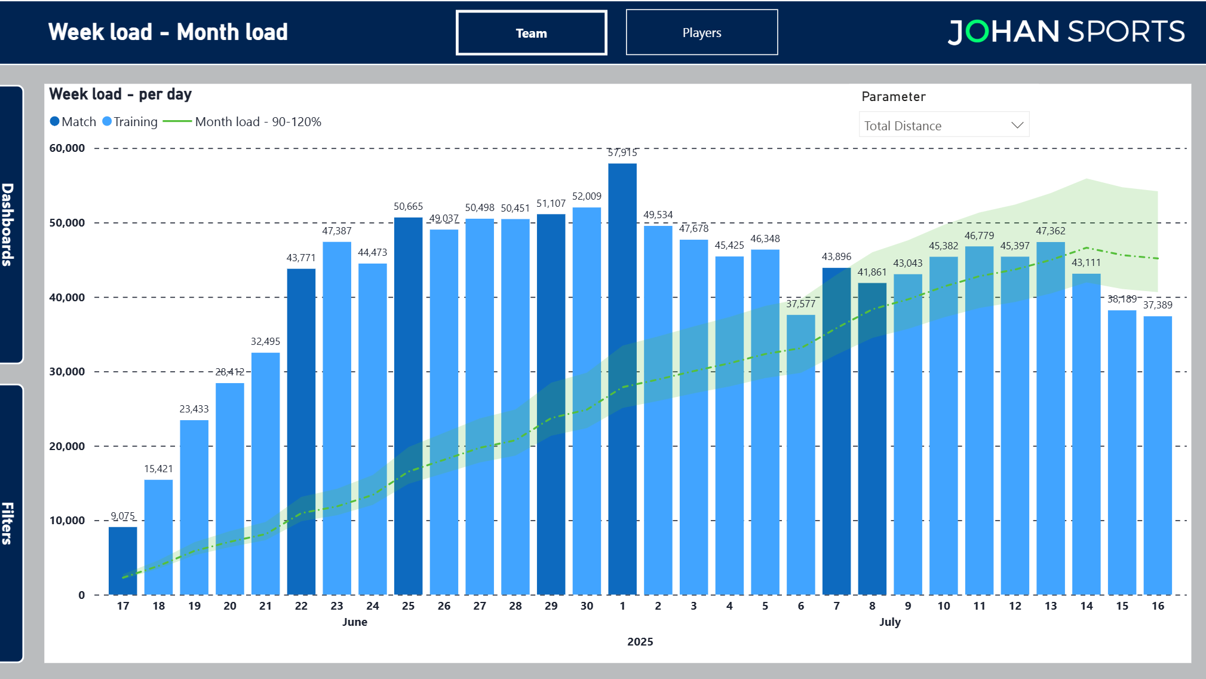The image size is (1206, 679).
Task: Click the Month load line legend icon
Action: coord(178,121)
